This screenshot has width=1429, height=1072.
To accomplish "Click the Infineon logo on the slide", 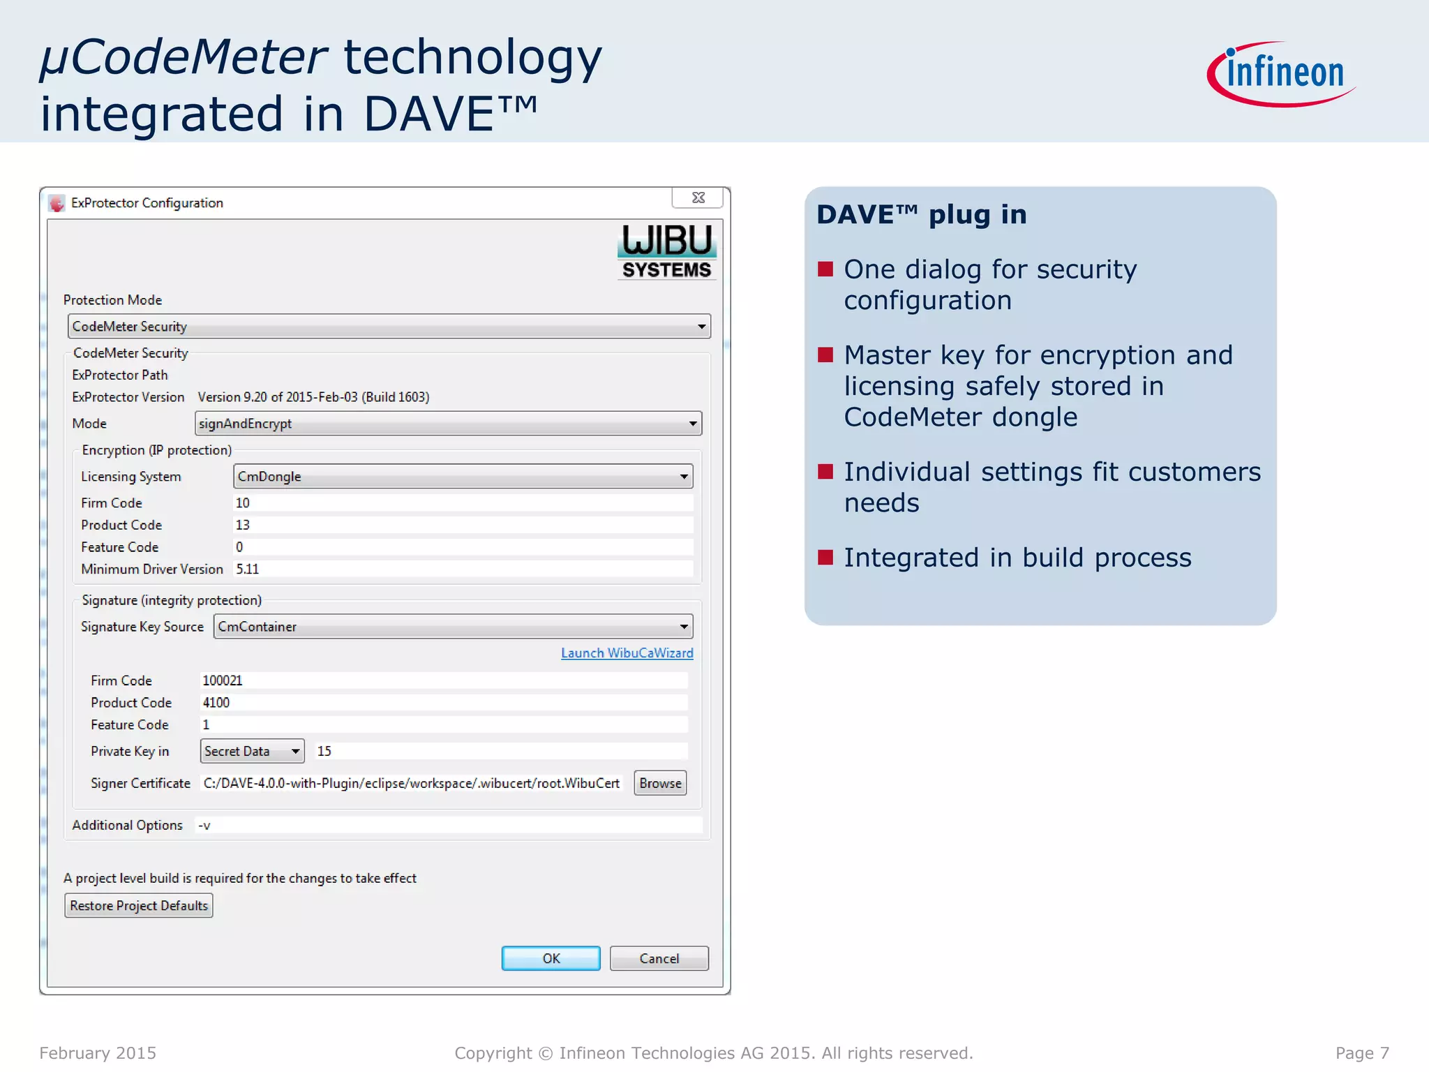I will (x=1282, y=74).
